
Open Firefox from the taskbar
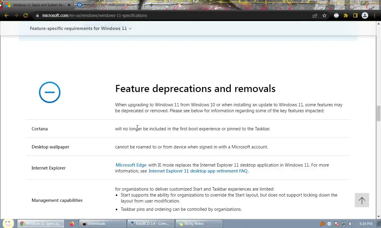72,224
